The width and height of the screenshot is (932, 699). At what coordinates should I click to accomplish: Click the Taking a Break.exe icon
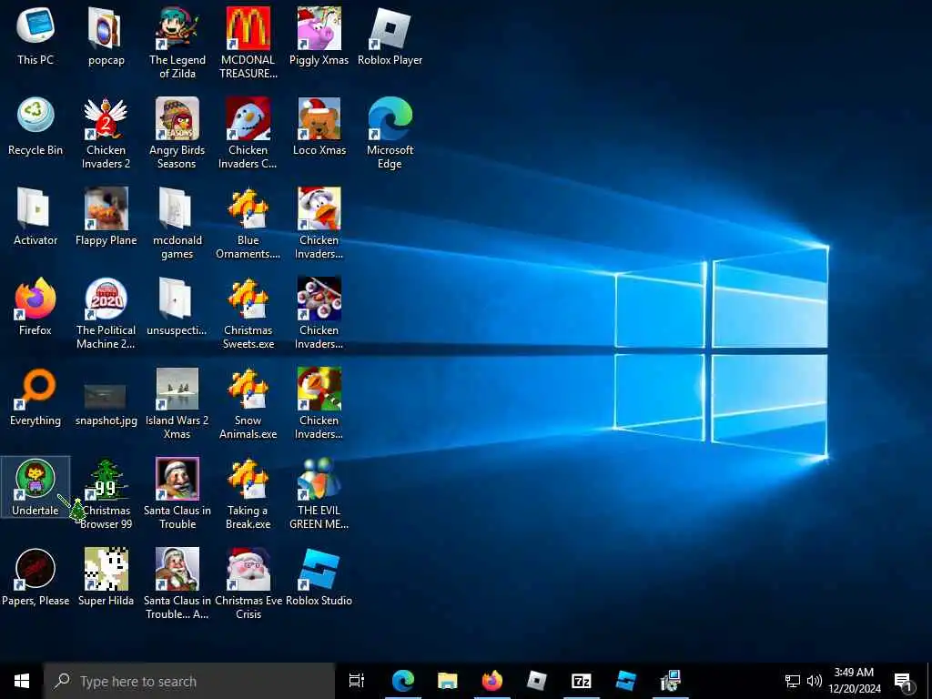[248, 493]
